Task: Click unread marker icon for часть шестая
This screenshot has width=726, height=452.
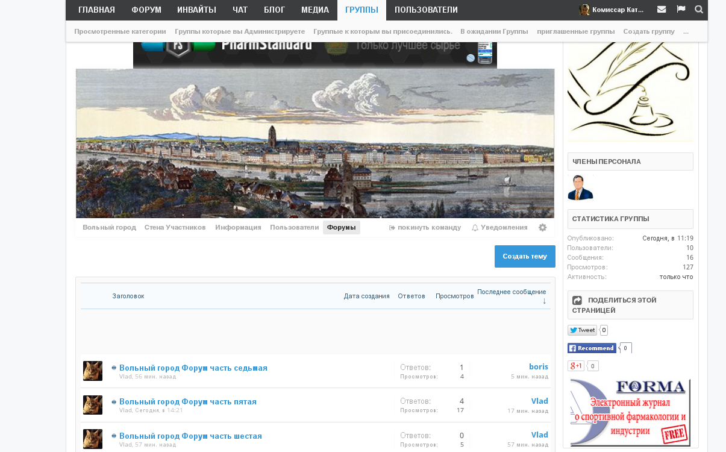Action: click(114, 436)
